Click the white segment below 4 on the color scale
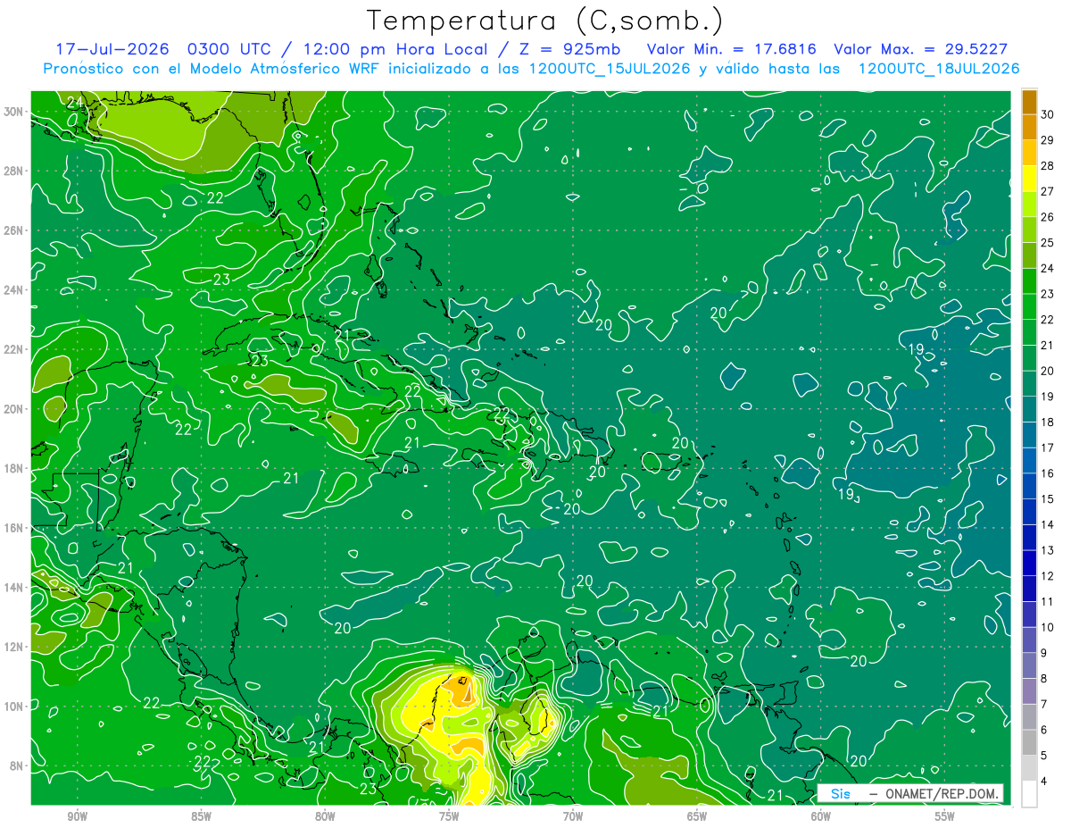 click(x=1029, y=794)
